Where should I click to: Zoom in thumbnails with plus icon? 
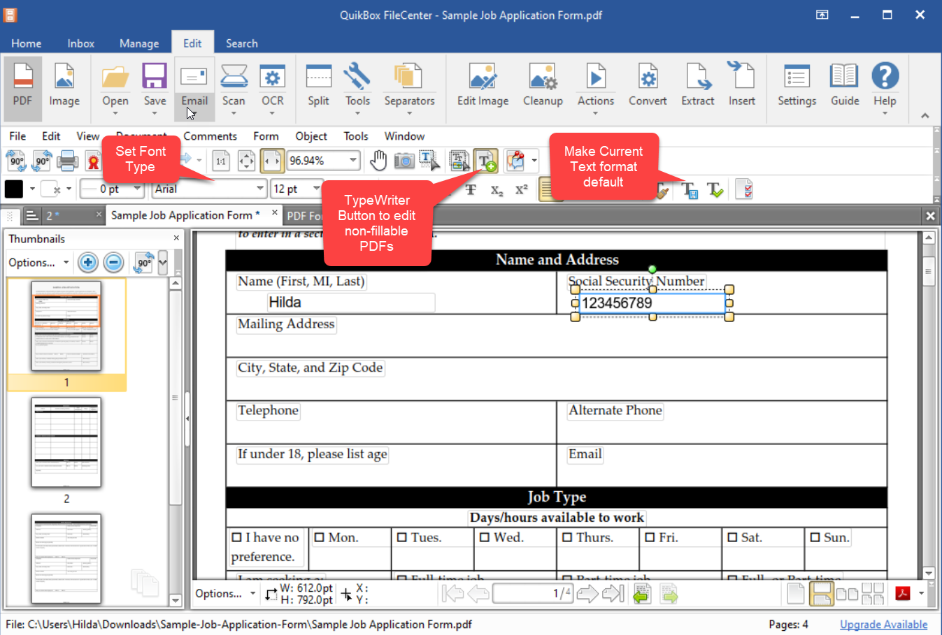pyautogui.click(x=88, y=263)
